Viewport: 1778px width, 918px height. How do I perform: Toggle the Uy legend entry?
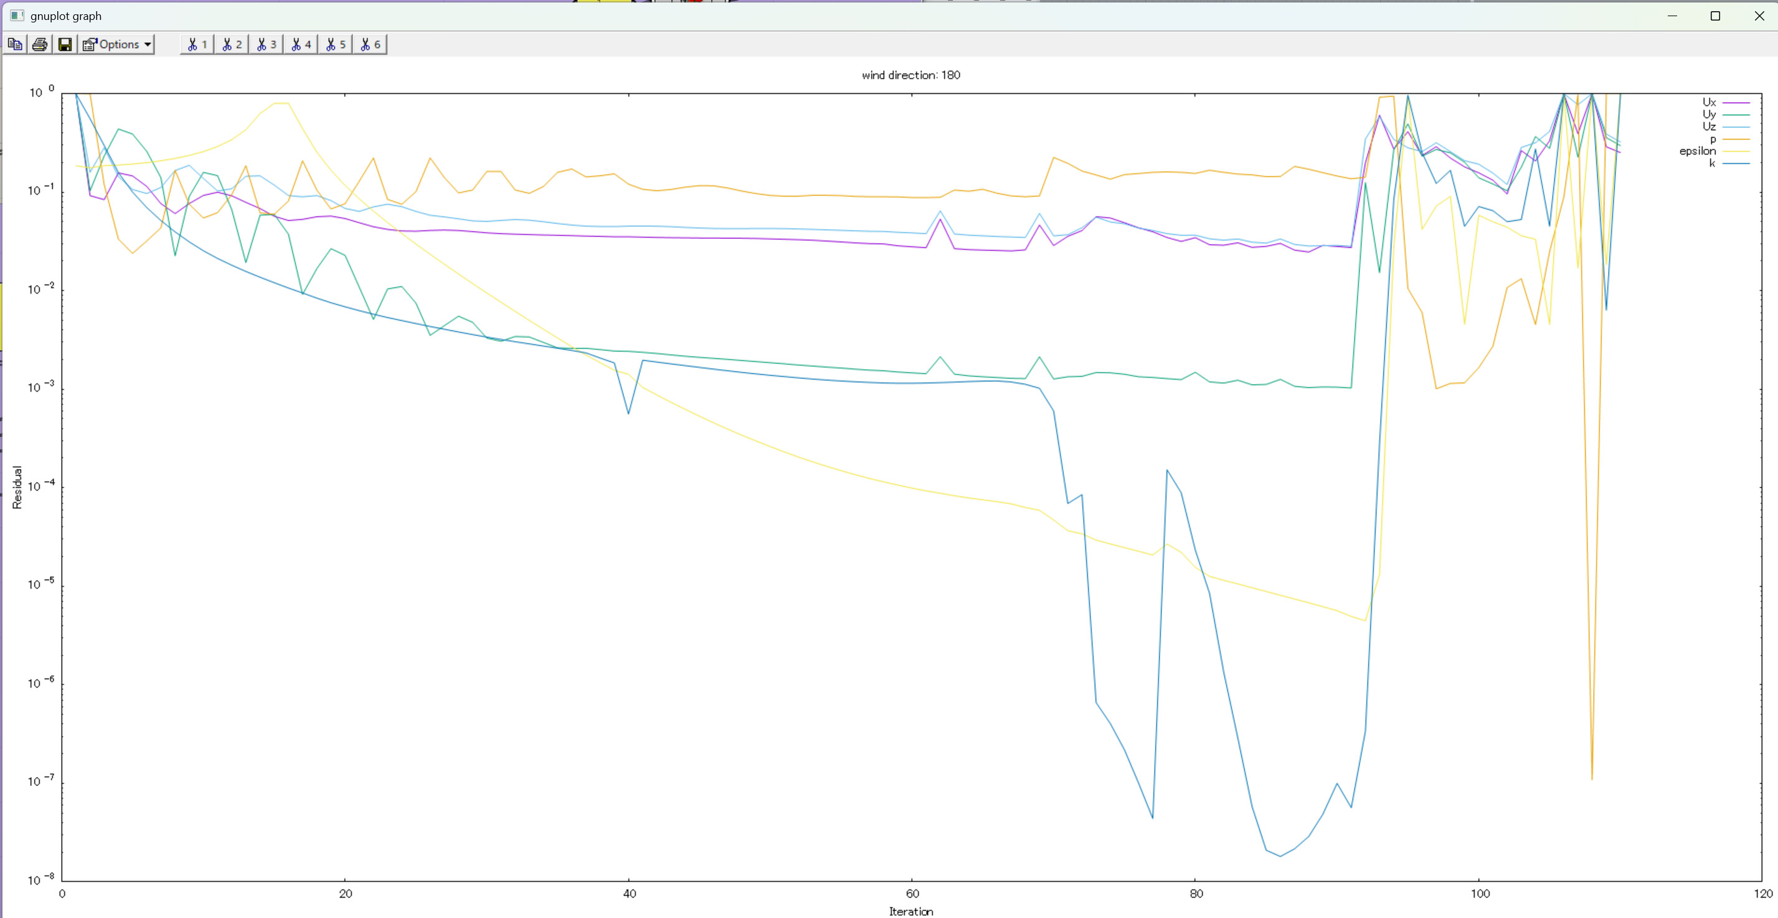[1708, 115]
